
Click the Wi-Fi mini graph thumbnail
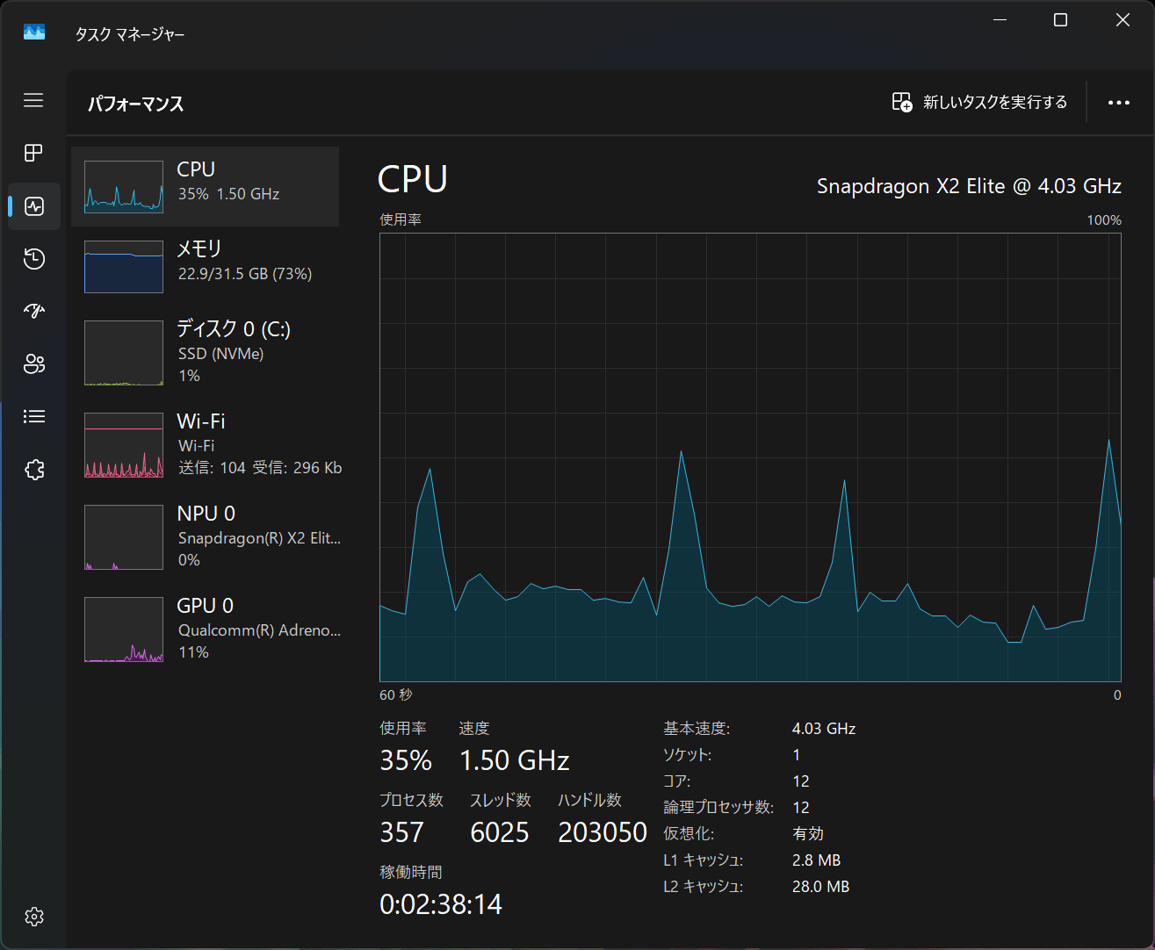(124, 445)
